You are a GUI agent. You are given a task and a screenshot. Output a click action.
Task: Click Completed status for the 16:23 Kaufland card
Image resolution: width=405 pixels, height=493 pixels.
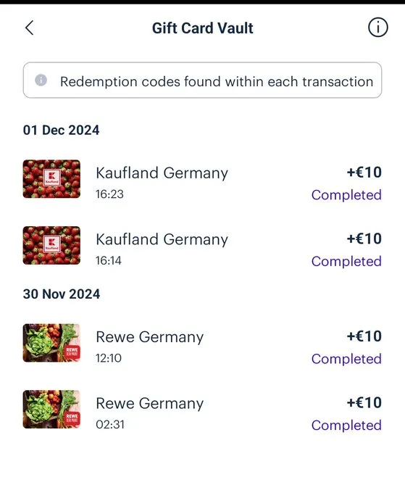click(346, 195)
